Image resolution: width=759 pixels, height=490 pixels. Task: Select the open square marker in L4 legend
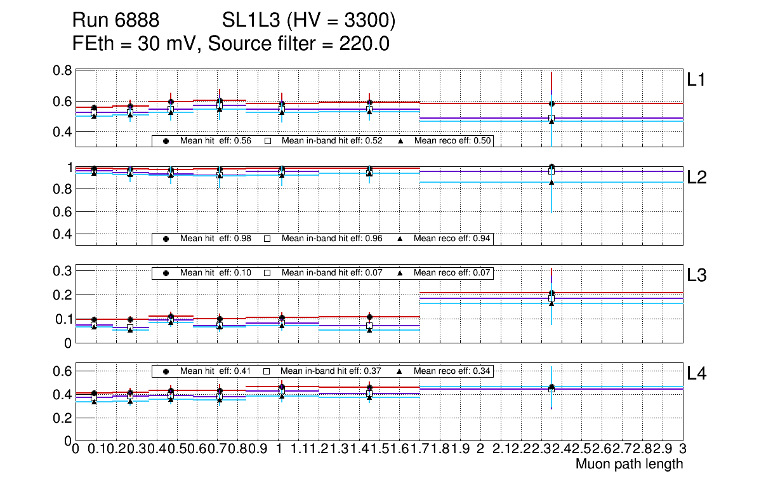tap(267, 371)
